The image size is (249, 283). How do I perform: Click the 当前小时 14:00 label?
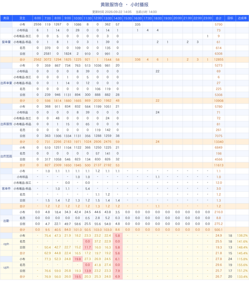pos(146,12)
